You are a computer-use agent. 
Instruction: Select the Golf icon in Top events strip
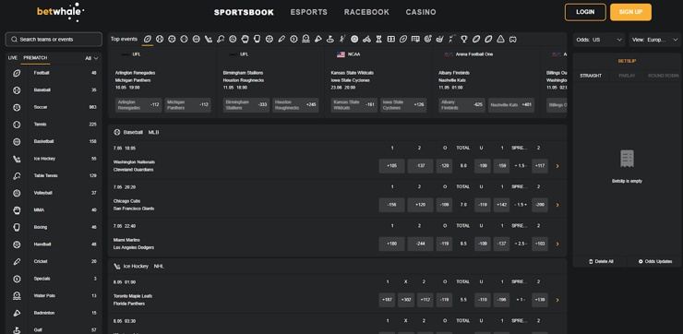pyautogui.click(x=330, y=39)
